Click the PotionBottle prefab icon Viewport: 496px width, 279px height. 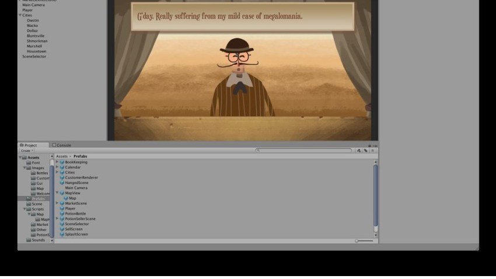point(62,214)
